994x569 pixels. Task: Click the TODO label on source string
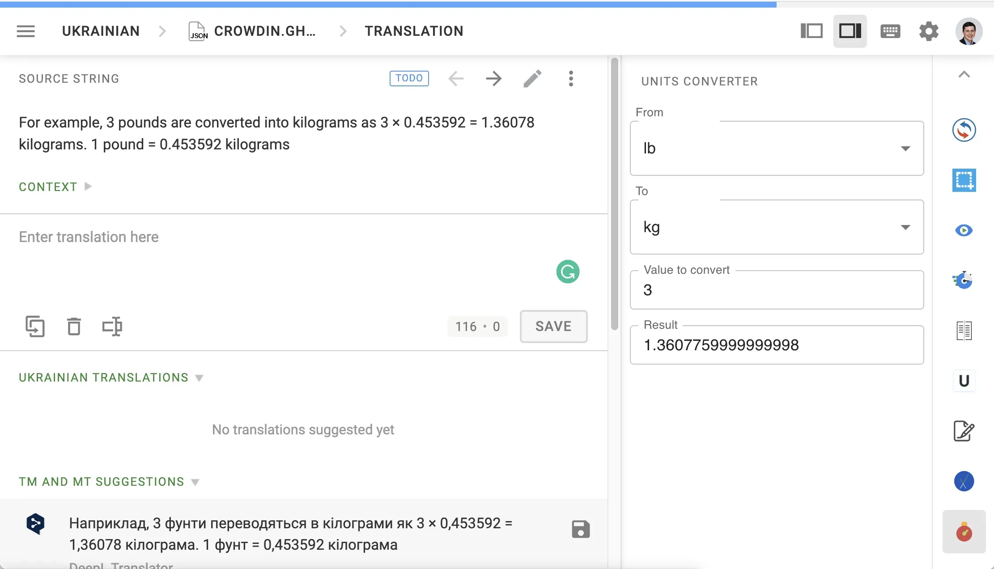click(410, 78)
